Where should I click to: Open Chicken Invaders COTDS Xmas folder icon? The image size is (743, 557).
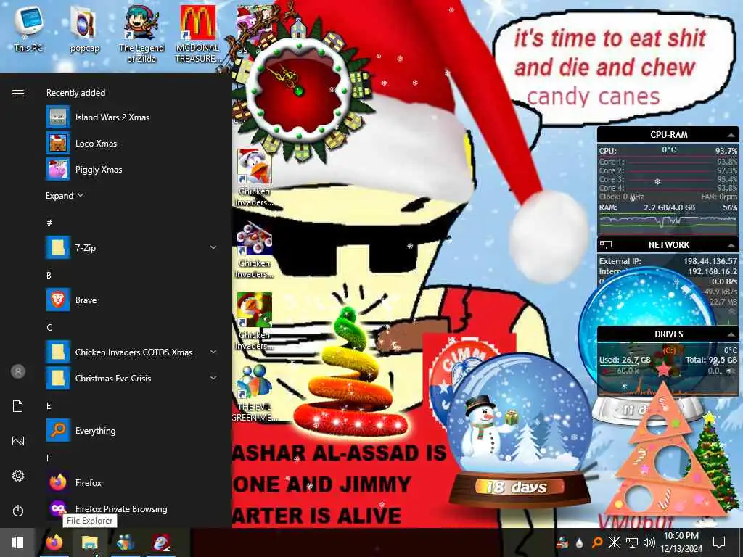(58, 352)
